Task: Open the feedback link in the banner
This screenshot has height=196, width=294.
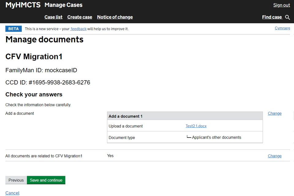Action: (x=78, y=29)
